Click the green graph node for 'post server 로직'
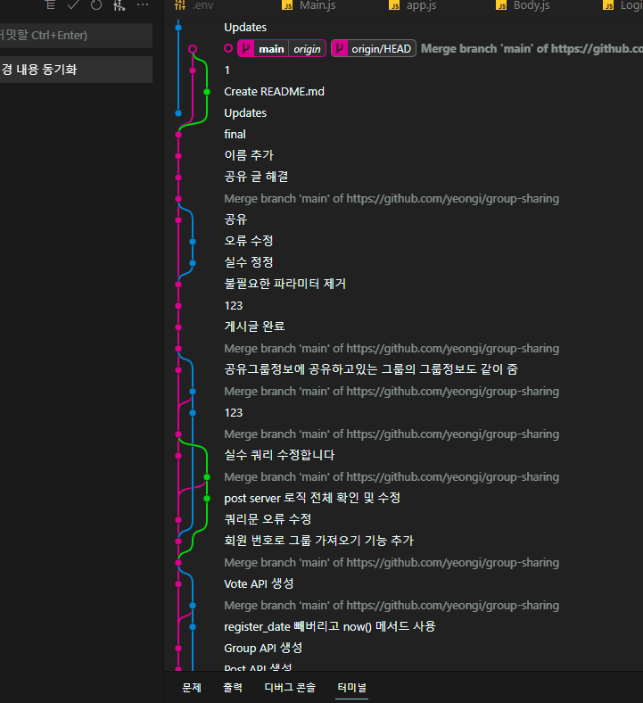The height and width of the screenshot is (703, 643). [207, 499]
